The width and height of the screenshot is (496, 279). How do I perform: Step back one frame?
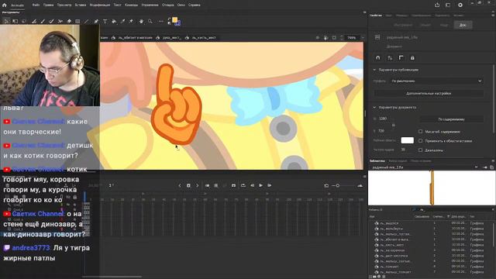click(x=252, y=185)
